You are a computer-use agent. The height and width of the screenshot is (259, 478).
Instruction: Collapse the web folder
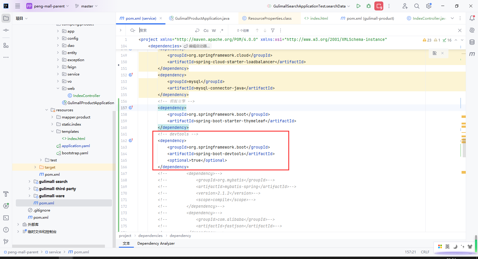[58, 88]
